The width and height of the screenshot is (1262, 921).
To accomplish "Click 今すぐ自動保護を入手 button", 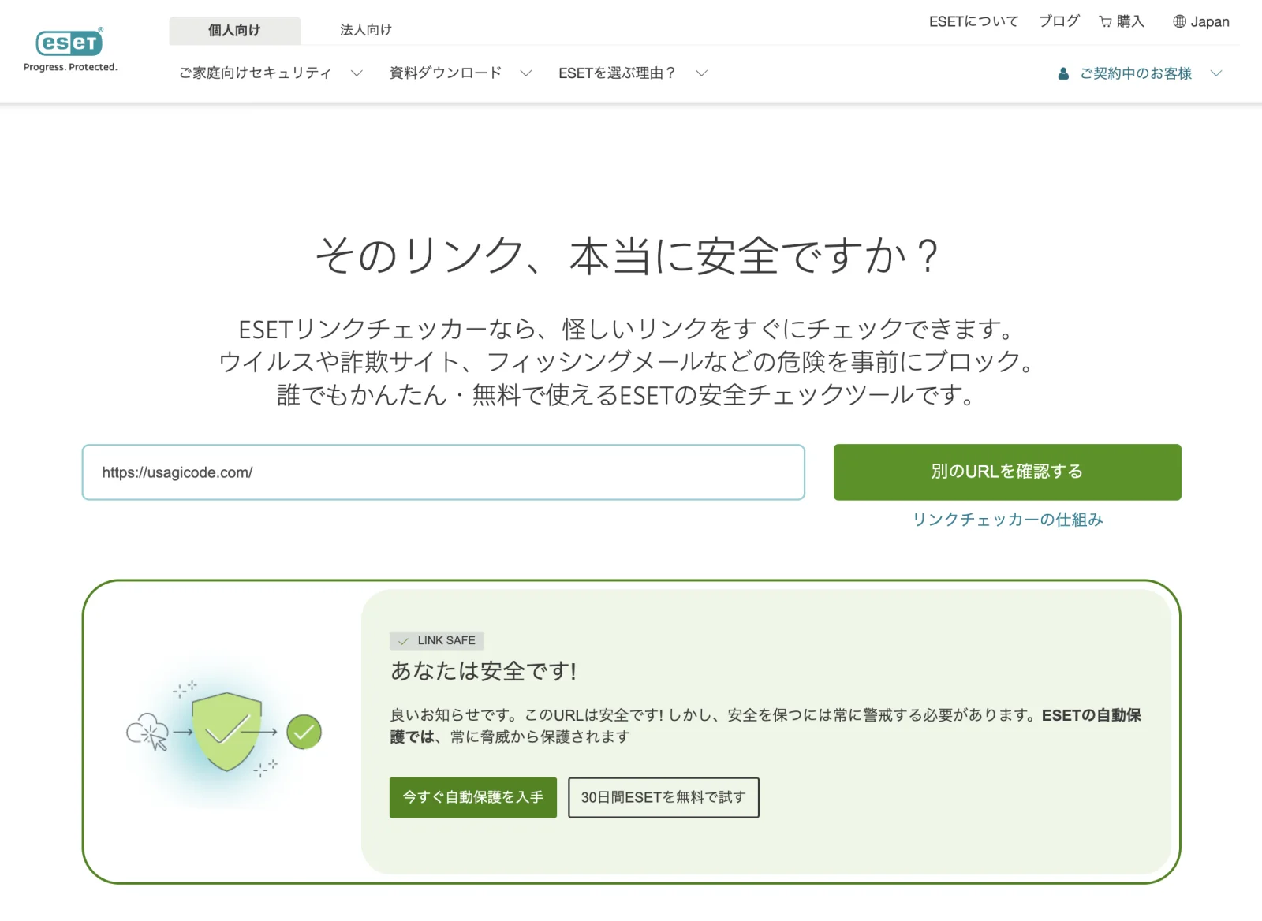I will click(x=473, y=797).
